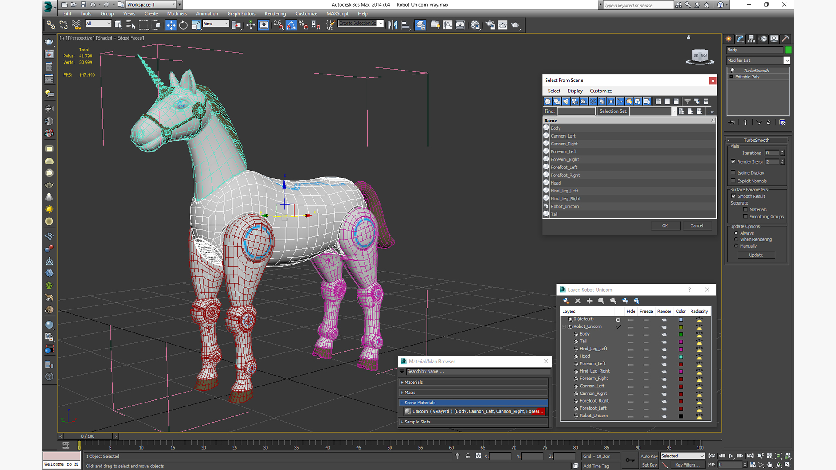The image size is (836, 470).
Task: Enable the Isoline Display checkbox
Action: (733, 173)
